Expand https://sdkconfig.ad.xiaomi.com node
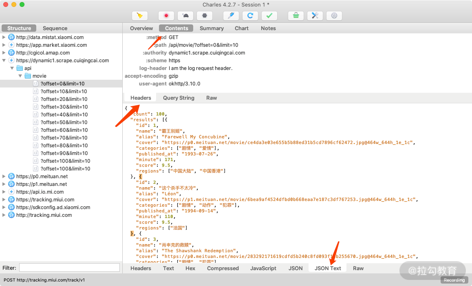Screen dimensions: 472x286 [4, 207]
